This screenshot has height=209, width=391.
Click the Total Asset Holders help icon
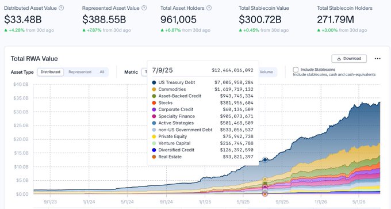click(x=209, y=8)
